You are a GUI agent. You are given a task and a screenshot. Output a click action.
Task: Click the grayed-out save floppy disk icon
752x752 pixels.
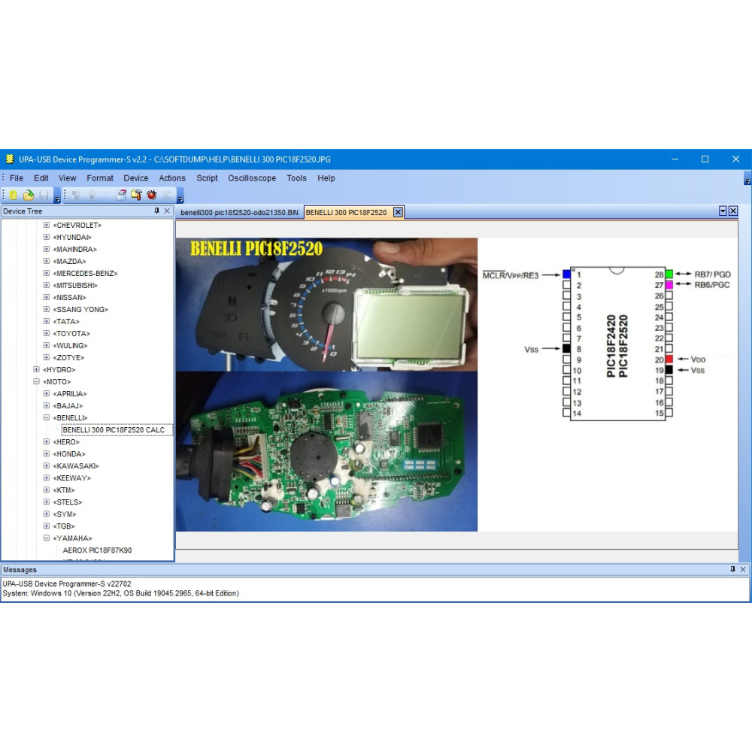44,195
